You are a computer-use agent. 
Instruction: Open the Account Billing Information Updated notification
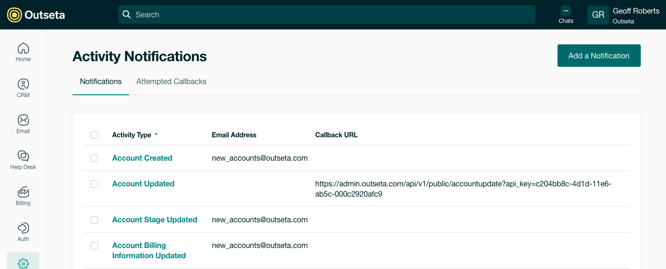pyautogui.click(x=149, y=250)
